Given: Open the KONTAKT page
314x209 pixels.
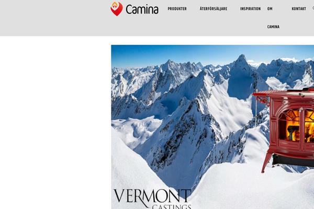Looking at the screenshot, I should pyautogui.click(x=299, y=9).
